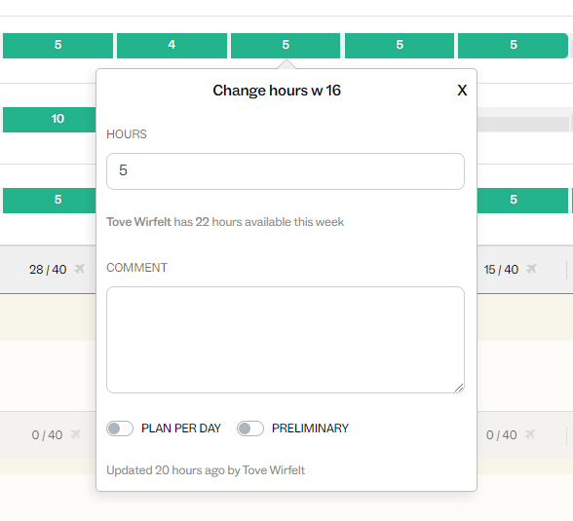Viewport: 573px width, 521px height.
Task: Open the green bar showing 10 hours
Action: coord(50,120)
